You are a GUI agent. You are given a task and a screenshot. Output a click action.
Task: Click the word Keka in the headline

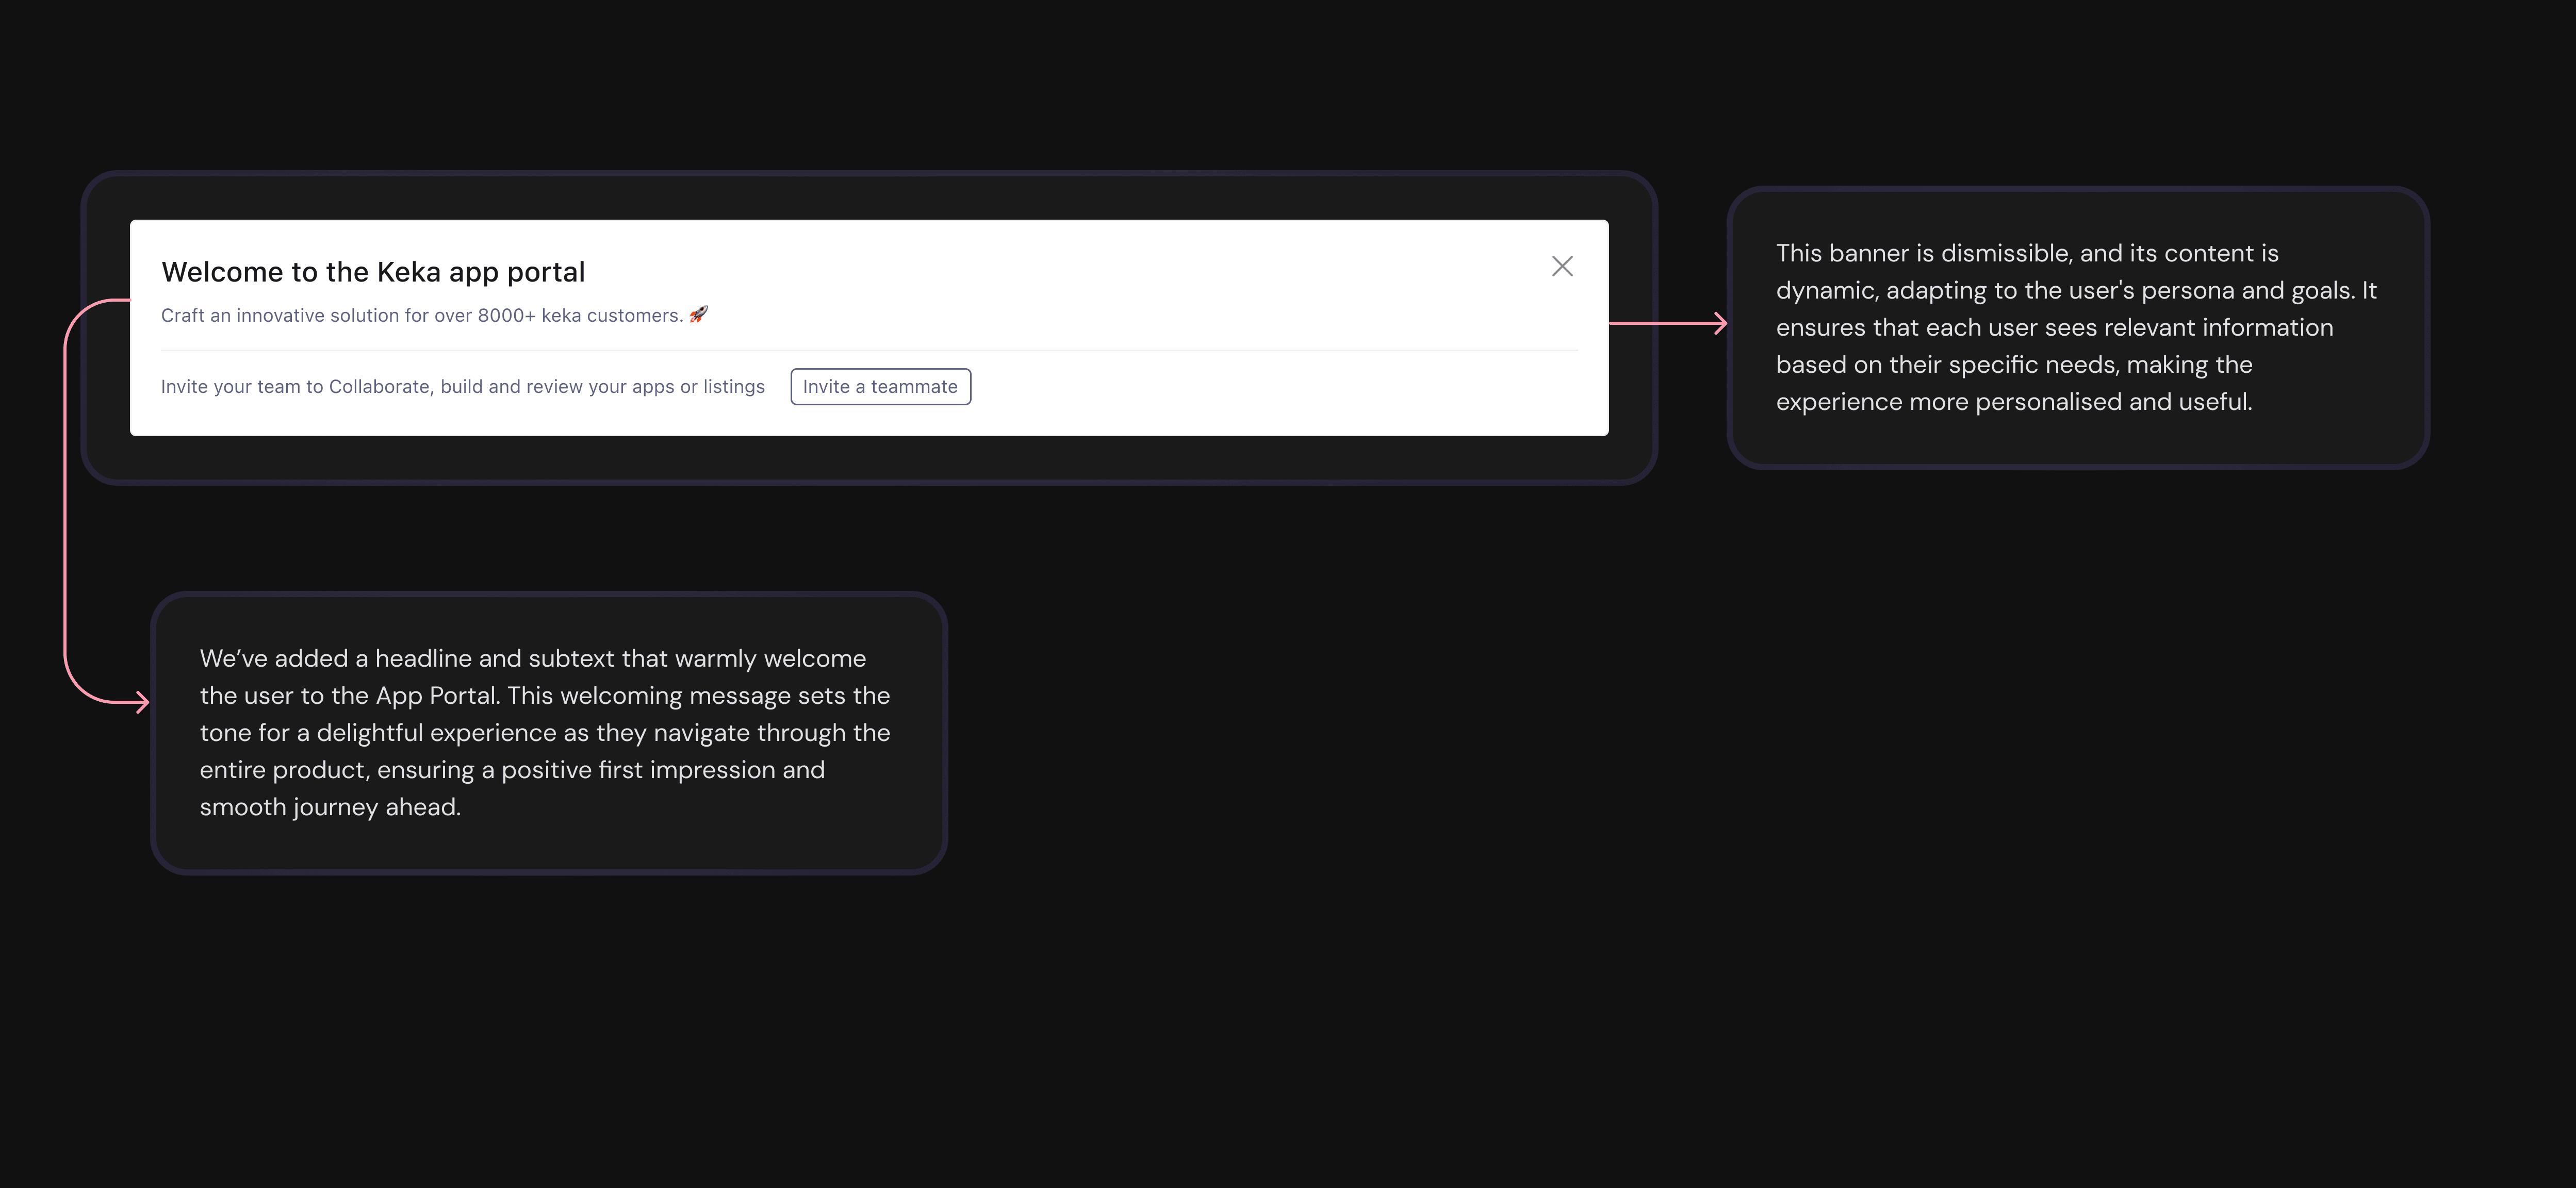point(408,272)
